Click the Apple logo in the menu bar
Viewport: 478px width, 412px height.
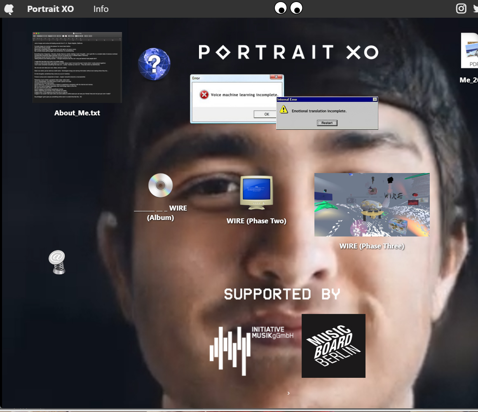(9, 9)
